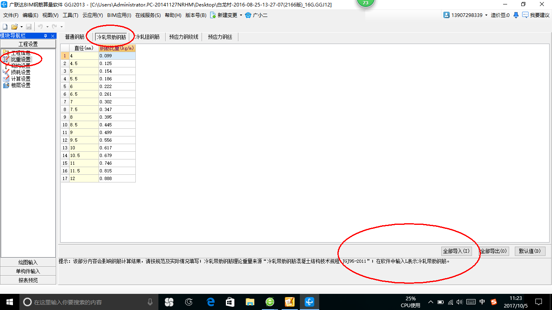Click the 我要建议 feedback link

click(536, 15)
